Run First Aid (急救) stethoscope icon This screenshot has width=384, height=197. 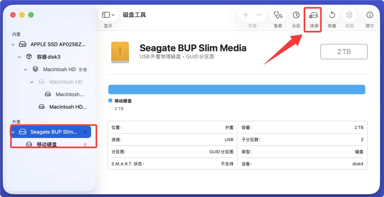tap(278, 15)
